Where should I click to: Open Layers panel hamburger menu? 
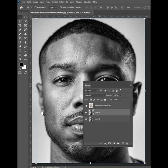point(131,85)
